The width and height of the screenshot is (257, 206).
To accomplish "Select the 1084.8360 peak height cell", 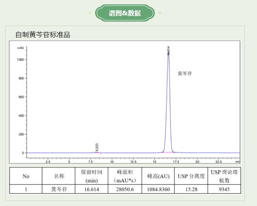I will tap(158, 189).
